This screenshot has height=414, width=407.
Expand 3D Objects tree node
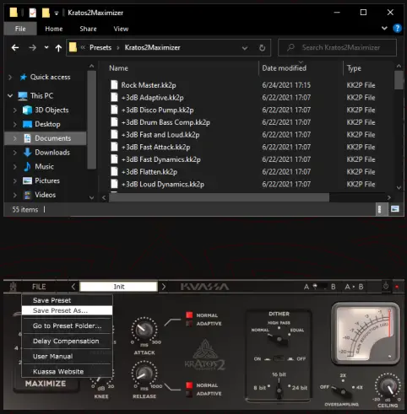click(x=15, y=110)
